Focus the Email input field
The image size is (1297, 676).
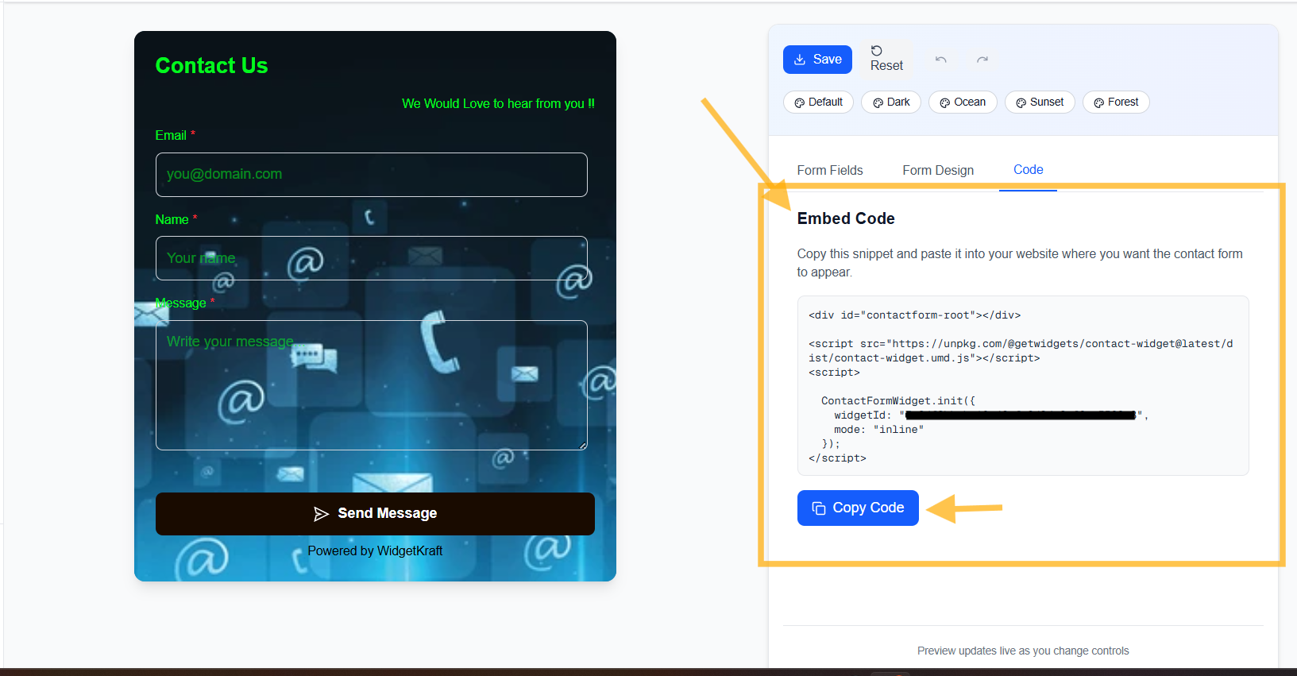coord(372,175)
